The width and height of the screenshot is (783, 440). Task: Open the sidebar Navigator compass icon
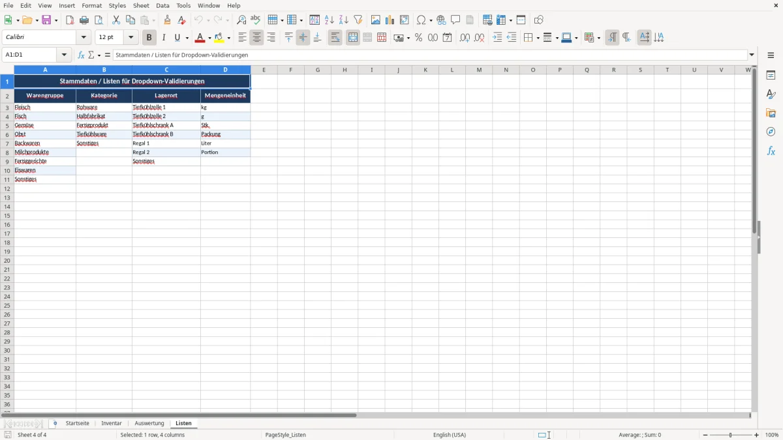tap(771, 132)
